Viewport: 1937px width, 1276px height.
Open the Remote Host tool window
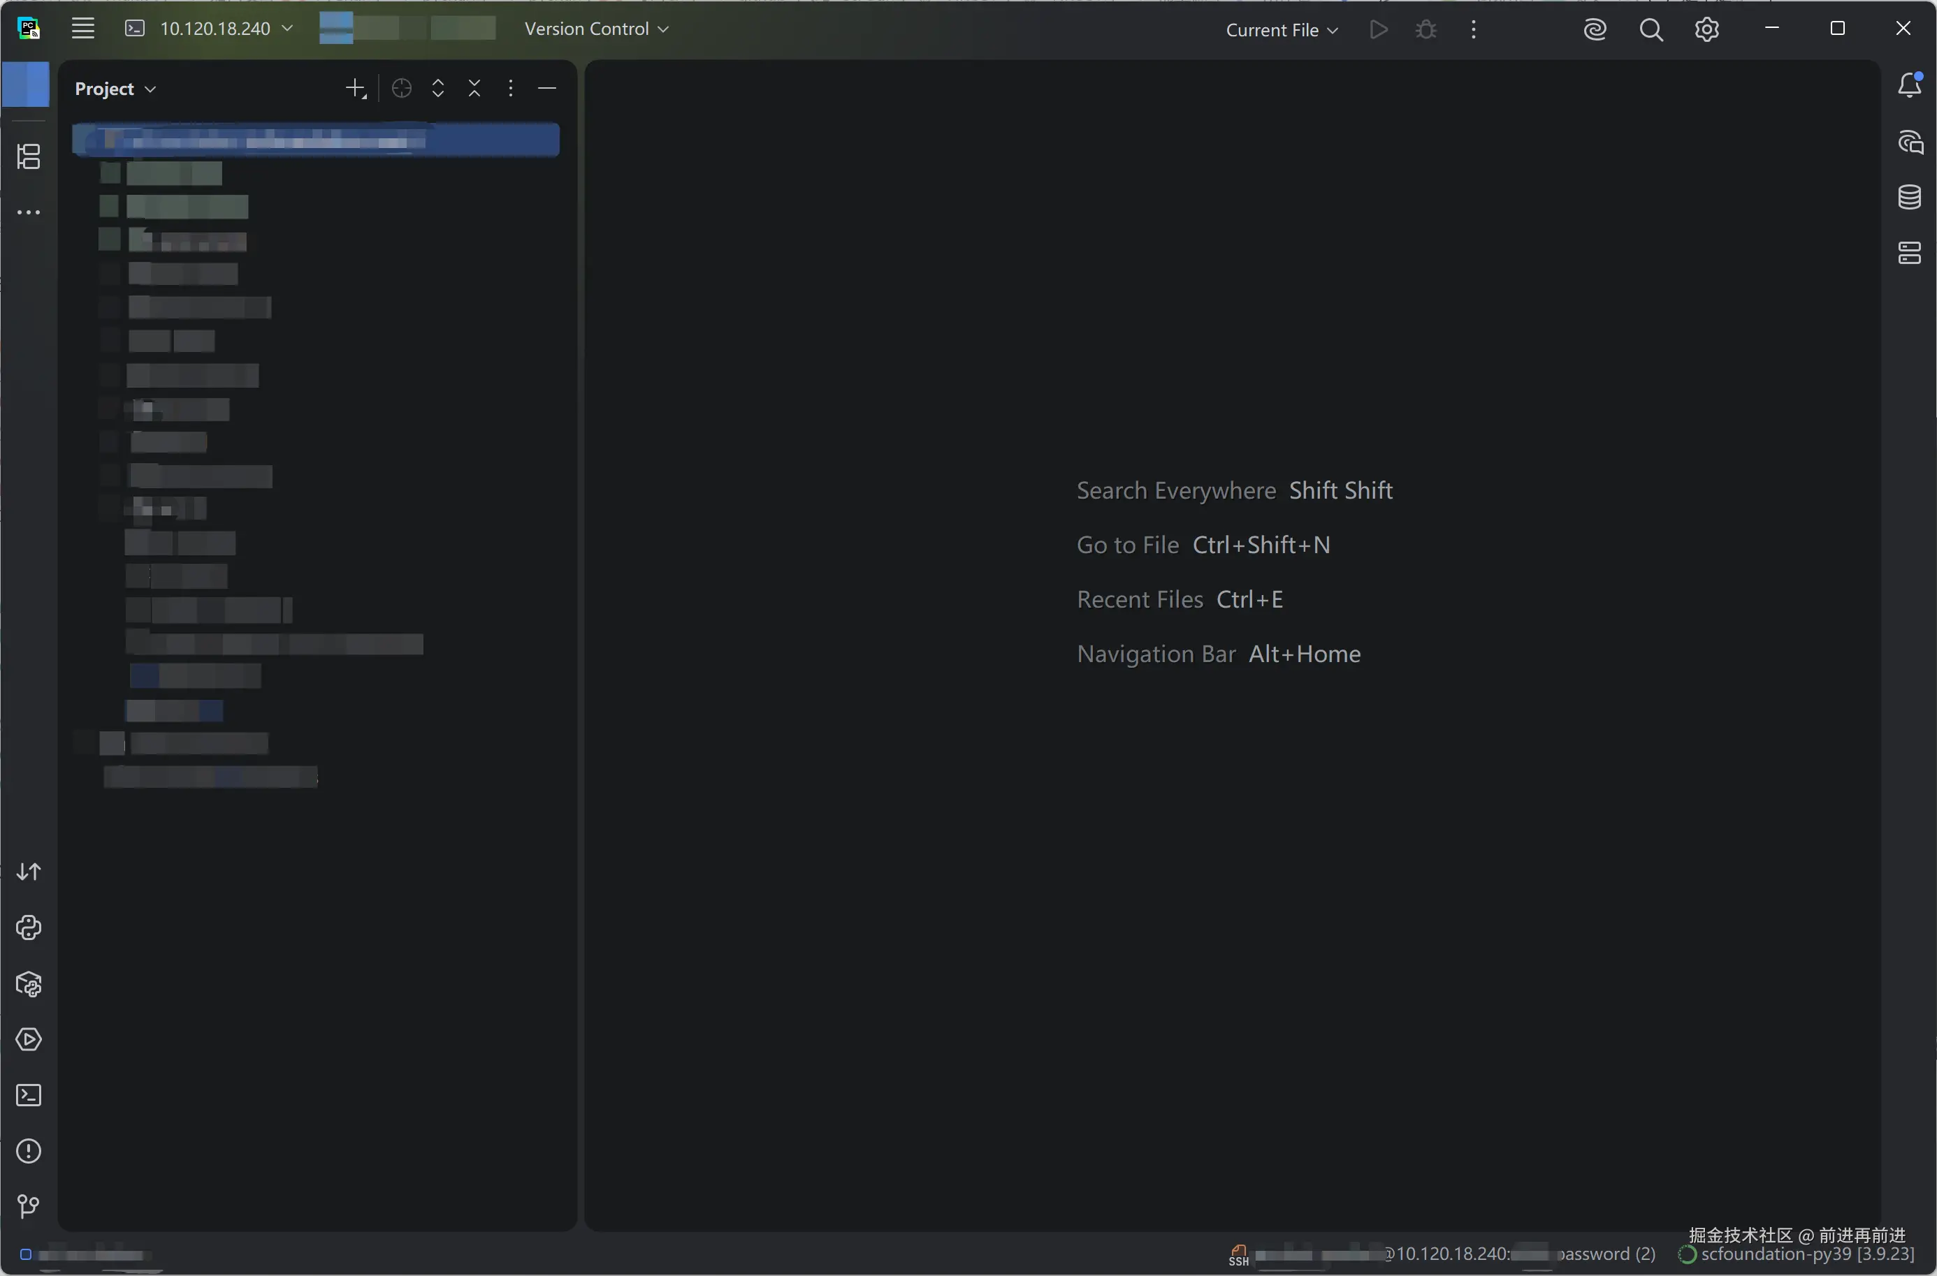coord(1909,253)
